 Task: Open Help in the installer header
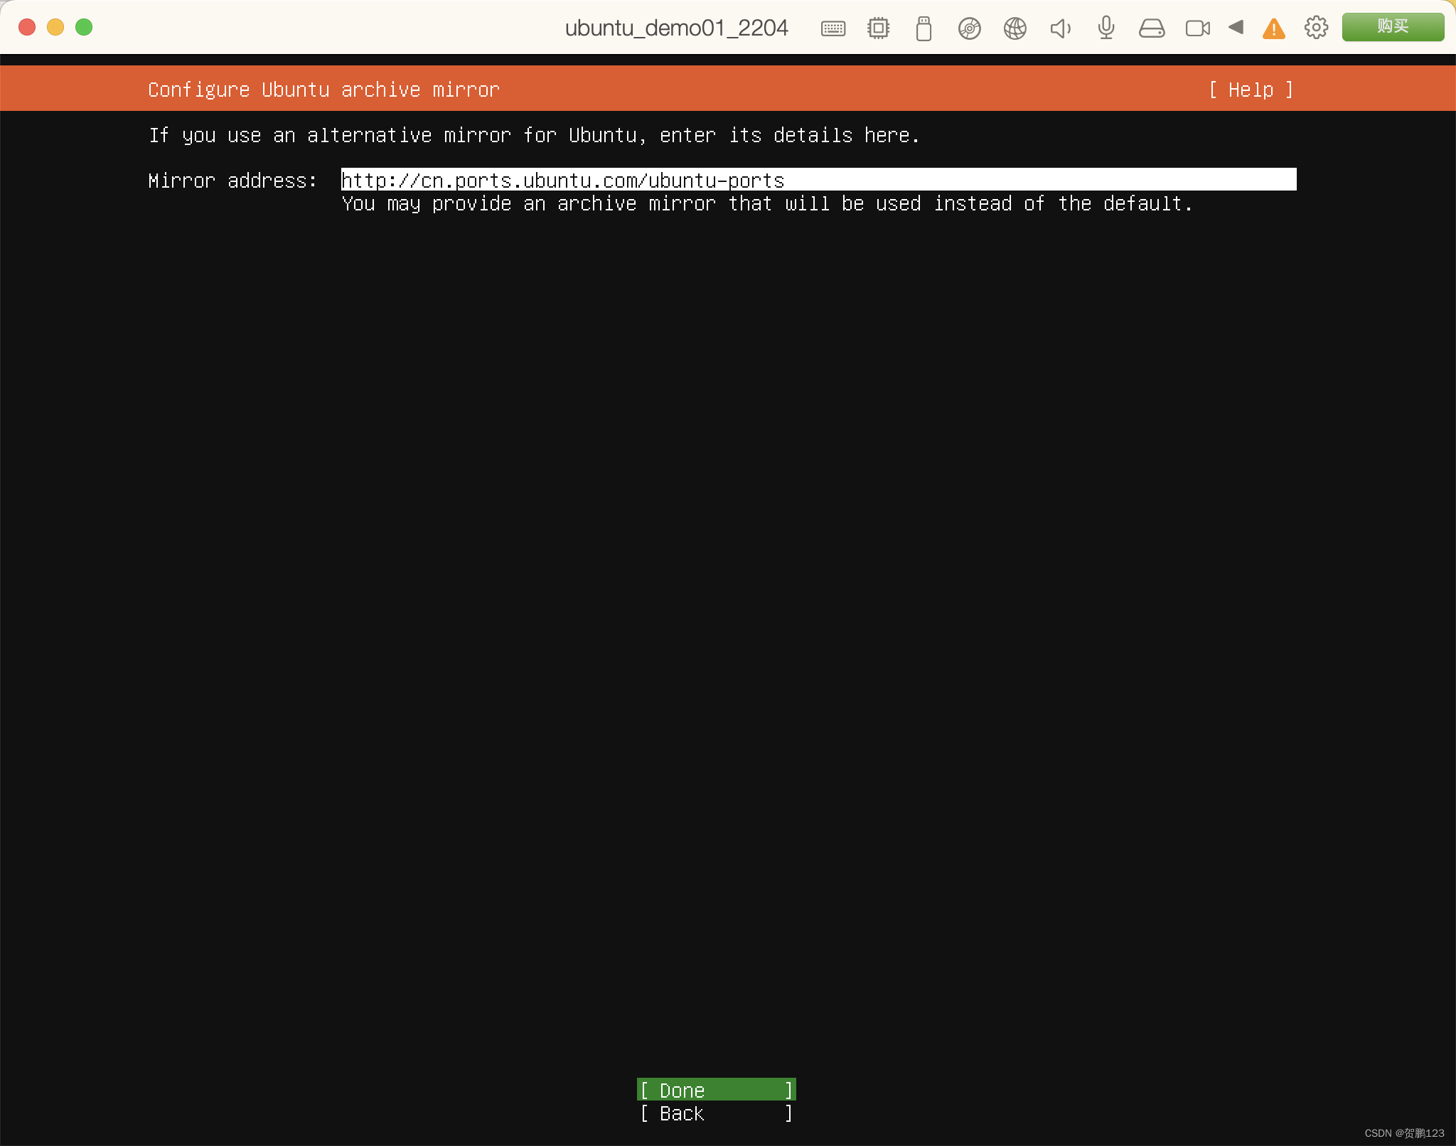(1251, 90)
